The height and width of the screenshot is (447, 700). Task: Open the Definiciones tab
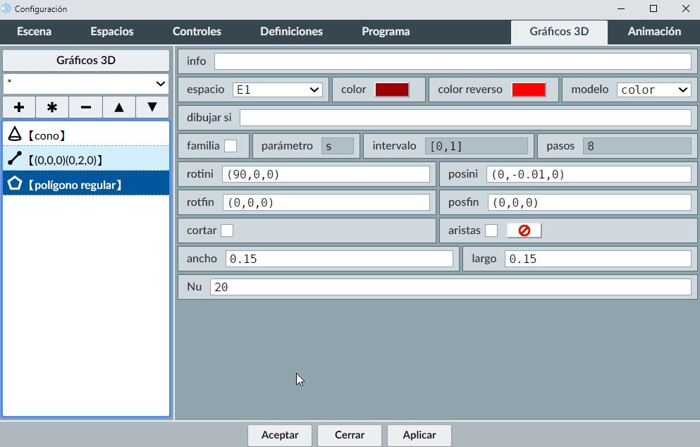click(291, 32)
